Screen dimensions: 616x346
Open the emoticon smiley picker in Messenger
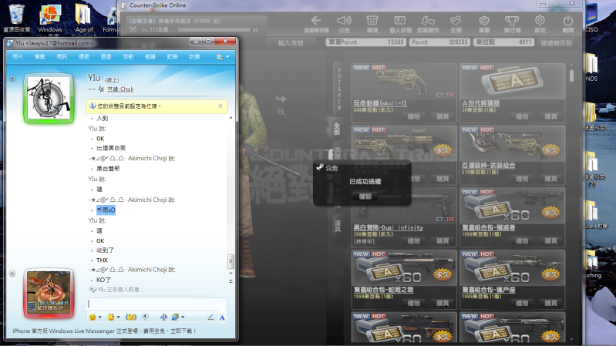tap(93, 317)
